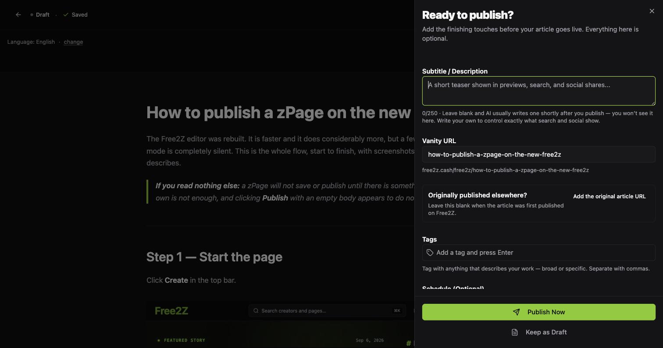Click Add the original article URL
The width and height of the screenshot is (663, 348).
click(609, 197)
